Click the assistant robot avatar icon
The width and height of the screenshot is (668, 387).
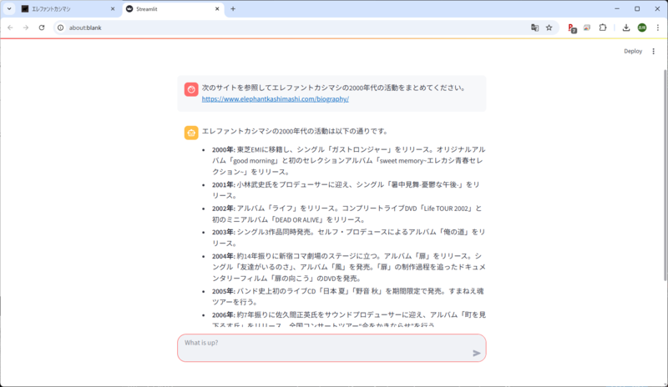[x=191, y=133]
